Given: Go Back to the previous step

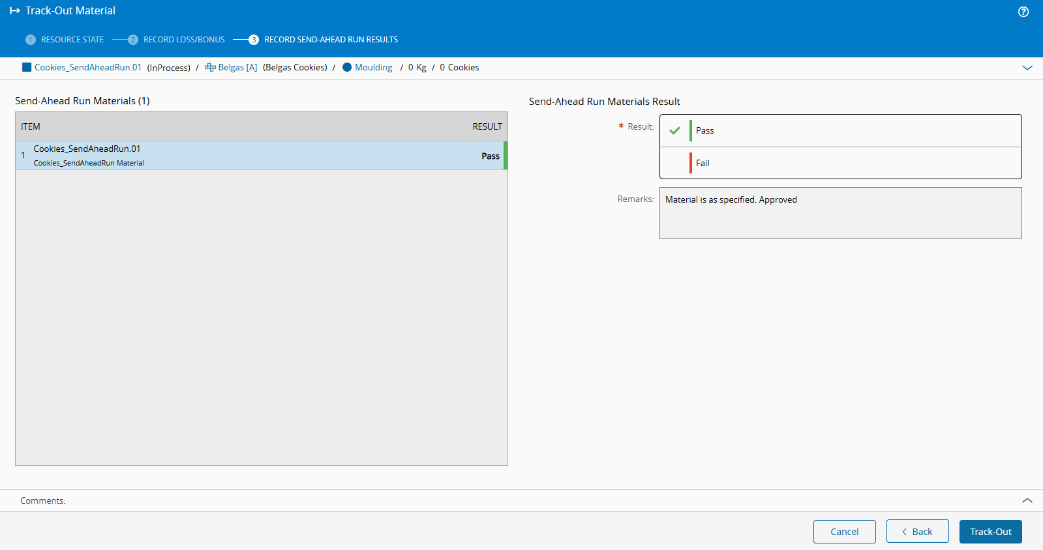Looking at the screenshot, I should (x=917, y=532).
